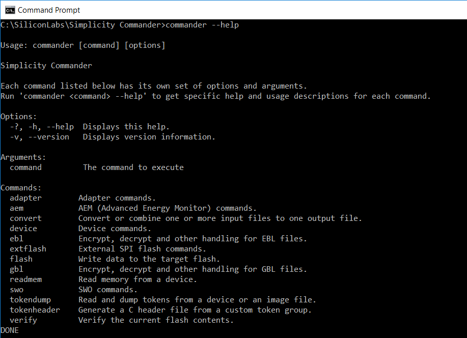This screenshot has width=467, height=338.
Task: Click the 'Arguments:' section heading
Action: (x=23, y=157)
